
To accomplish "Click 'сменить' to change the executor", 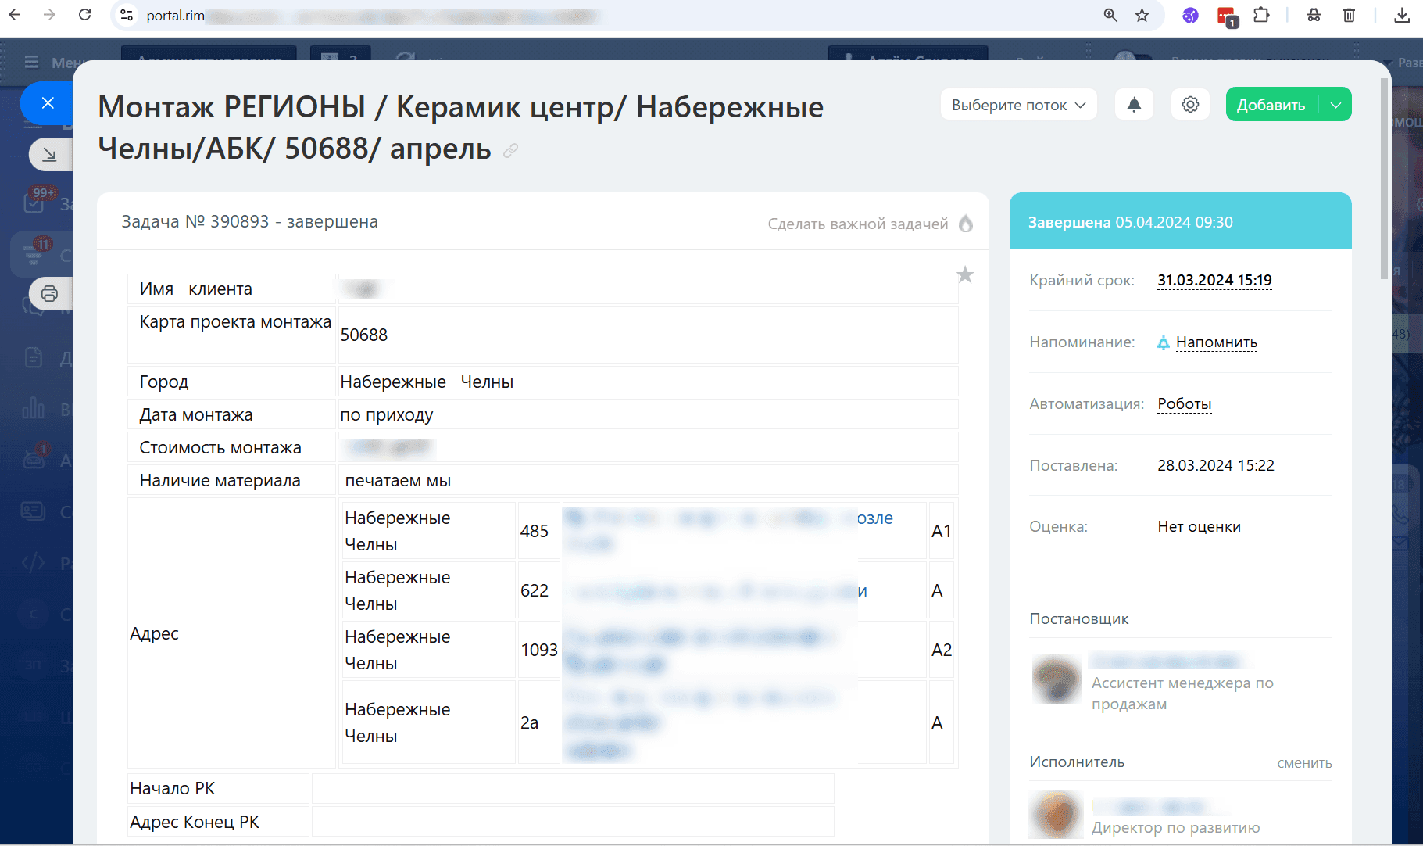I will tap(1303, 763).
